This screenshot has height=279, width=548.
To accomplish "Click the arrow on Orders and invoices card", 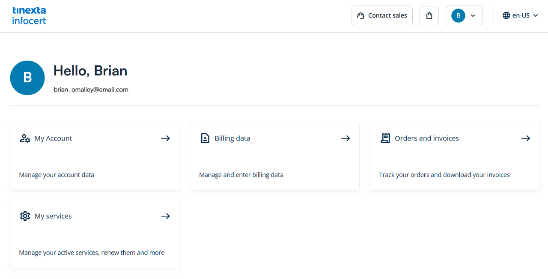I will point(526,138).
